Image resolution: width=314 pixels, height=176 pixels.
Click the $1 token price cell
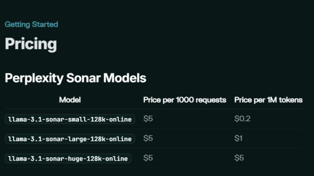238,138
